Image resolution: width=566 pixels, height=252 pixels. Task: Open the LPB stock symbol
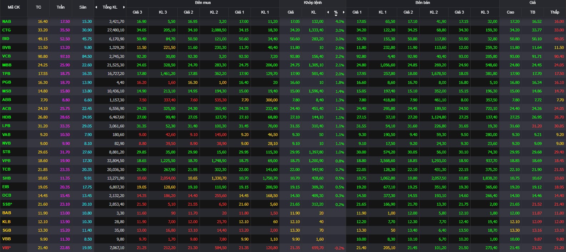[6, 126]
